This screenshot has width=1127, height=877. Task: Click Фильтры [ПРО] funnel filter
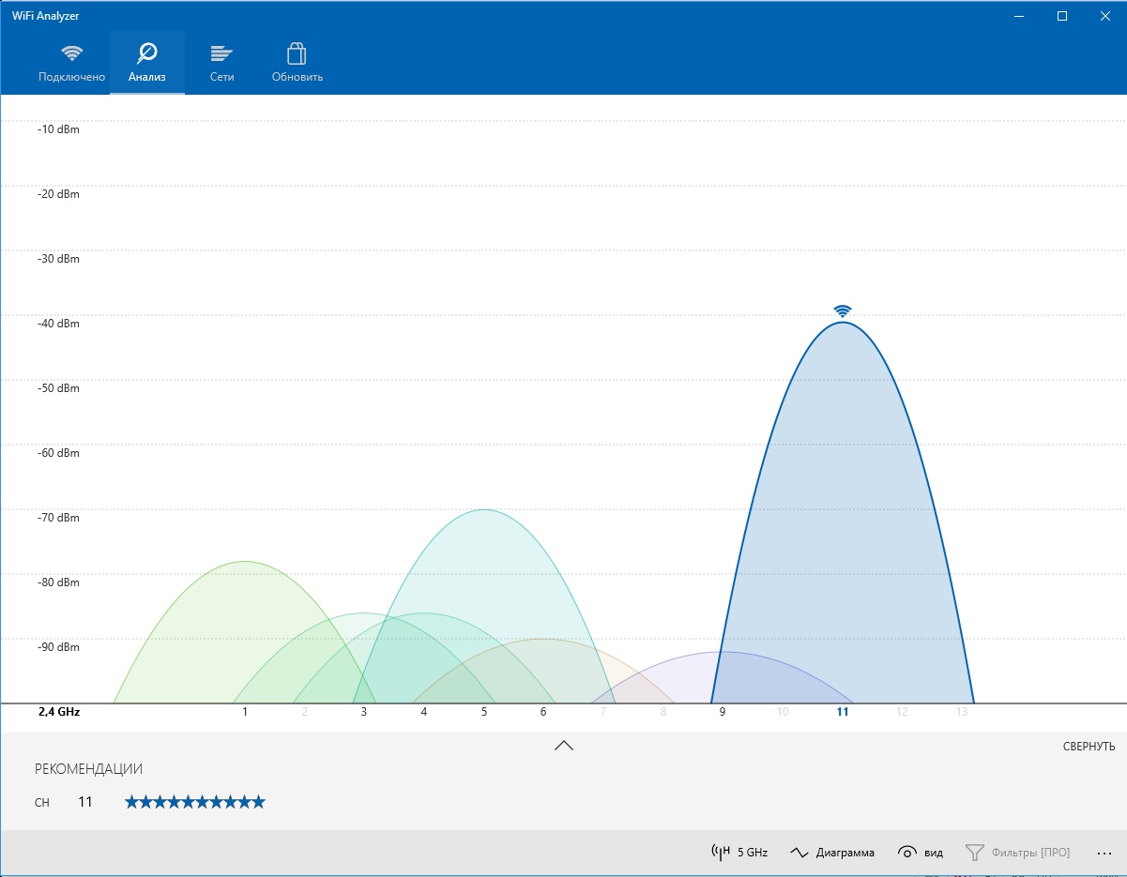click(1018, 853)
